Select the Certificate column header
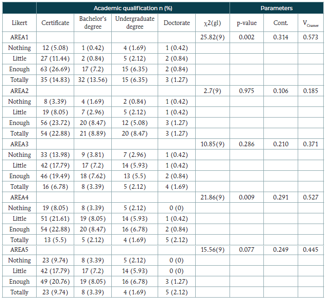The width and height of the screenshot is (326, 299). [x=55, y=23]
